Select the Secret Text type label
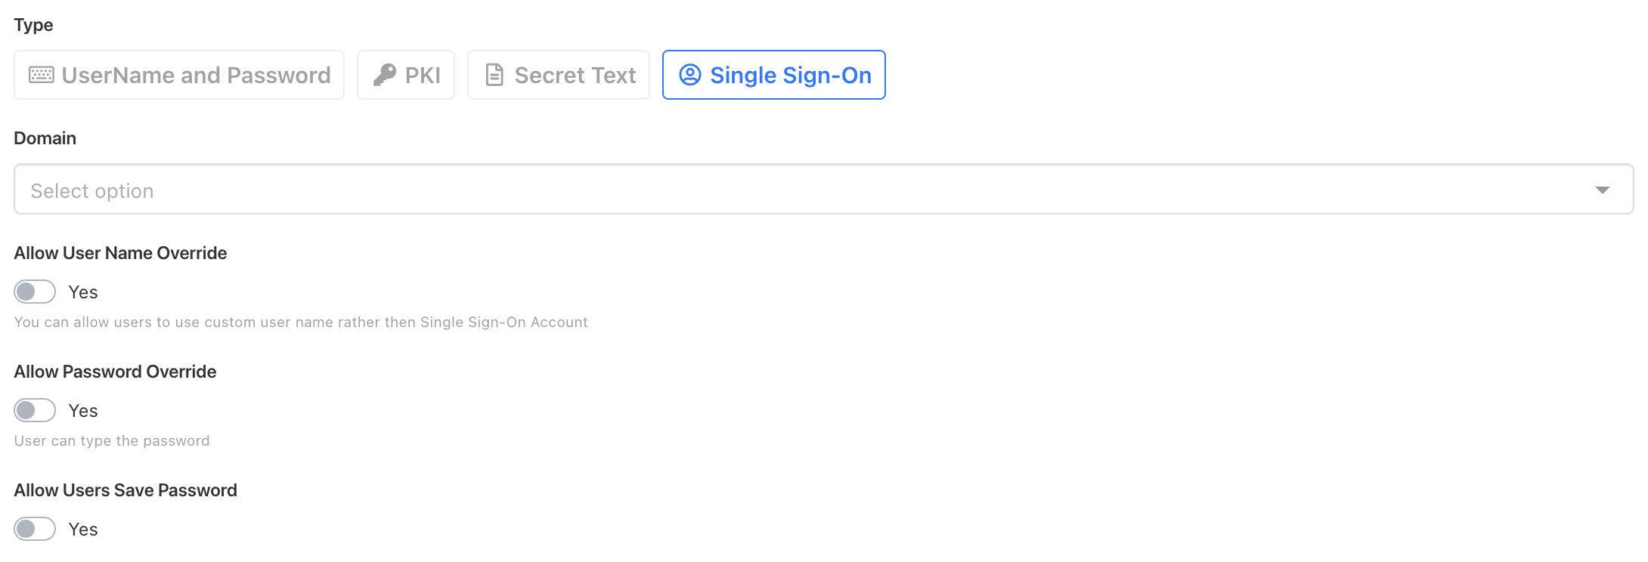Image resolution: width=1648 pixels, height=562 pixels. [x=575, y=76]
